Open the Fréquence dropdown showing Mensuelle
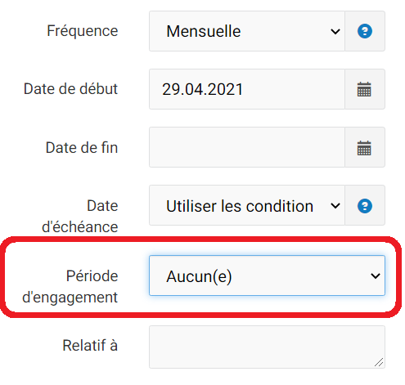The width and height of the screenshot is (405, 385). (x=247, y=31)
